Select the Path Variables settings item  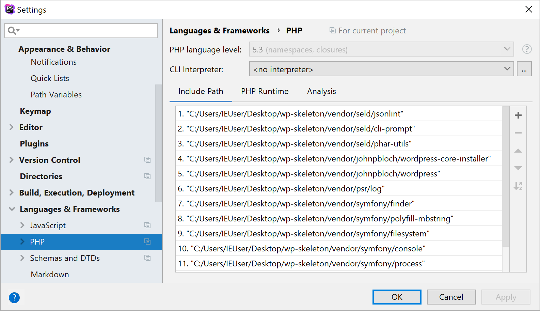click(x=56, y=95)
